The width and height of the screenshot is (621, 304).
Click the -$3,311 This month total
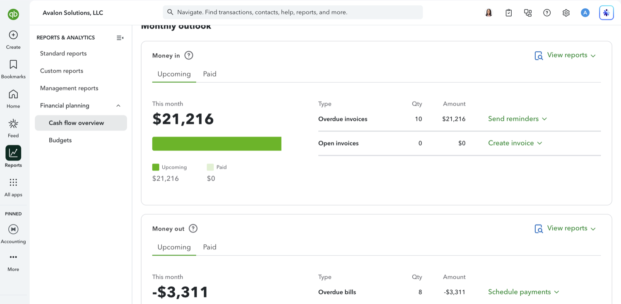pyautogui.click(x=180, y=292)
